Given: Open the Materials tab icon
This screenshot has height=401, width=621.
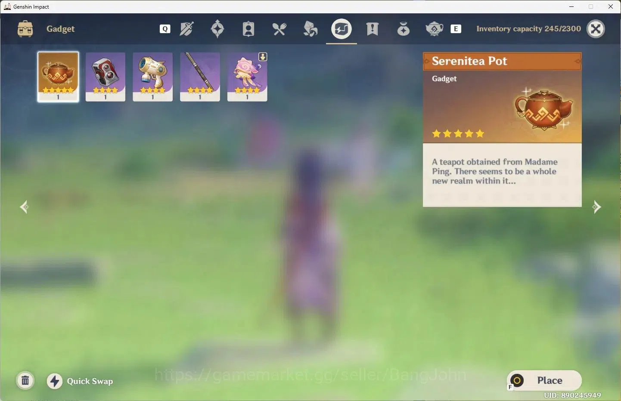Looking at the screenshot, I should click(310, 29).
